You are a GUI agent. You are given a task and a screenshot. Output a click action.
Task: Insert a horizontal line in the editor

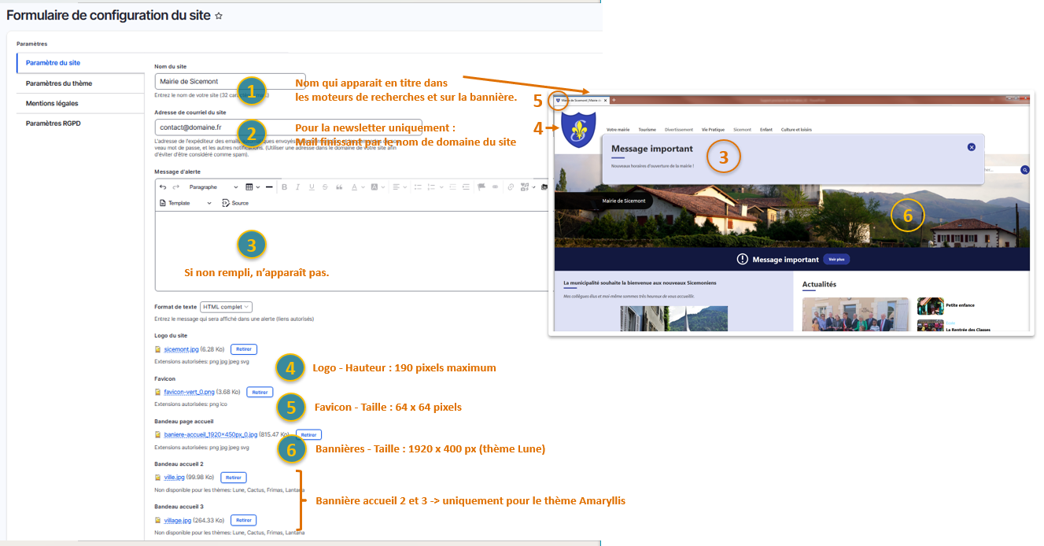269,187
